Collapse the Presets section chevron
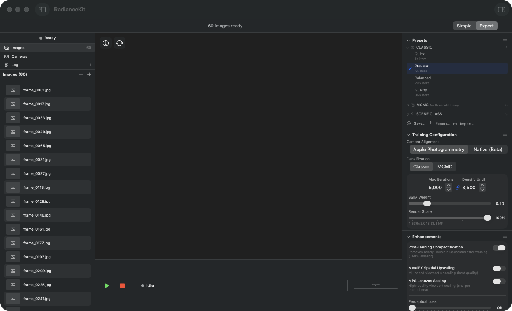 coord(409,40)
